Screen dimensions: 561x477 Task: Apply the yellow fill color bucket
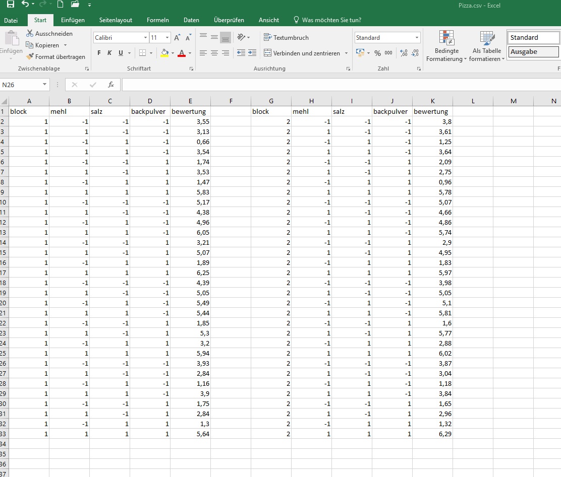coord(164,53)
